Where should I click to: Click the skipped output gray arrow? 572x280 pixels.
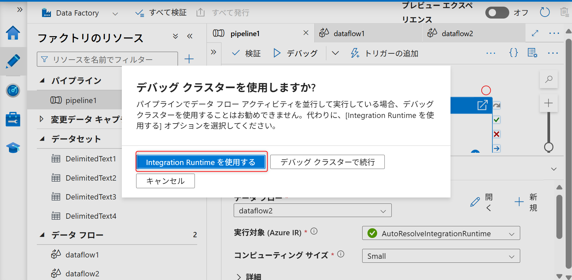[x=497, y=105]
